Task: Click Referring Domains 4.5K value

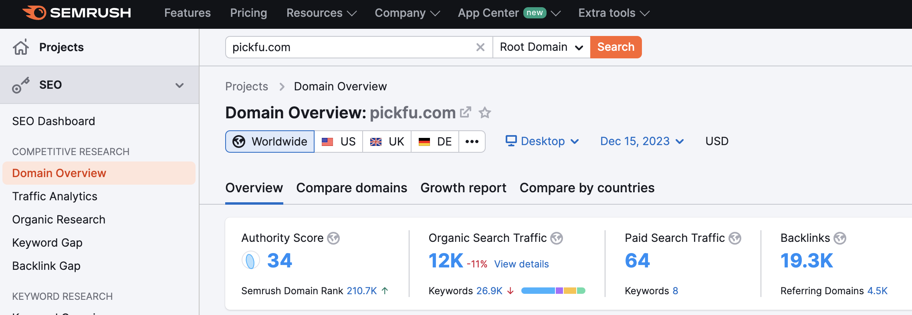Action: pyautogui.click(x=877, y=291)
